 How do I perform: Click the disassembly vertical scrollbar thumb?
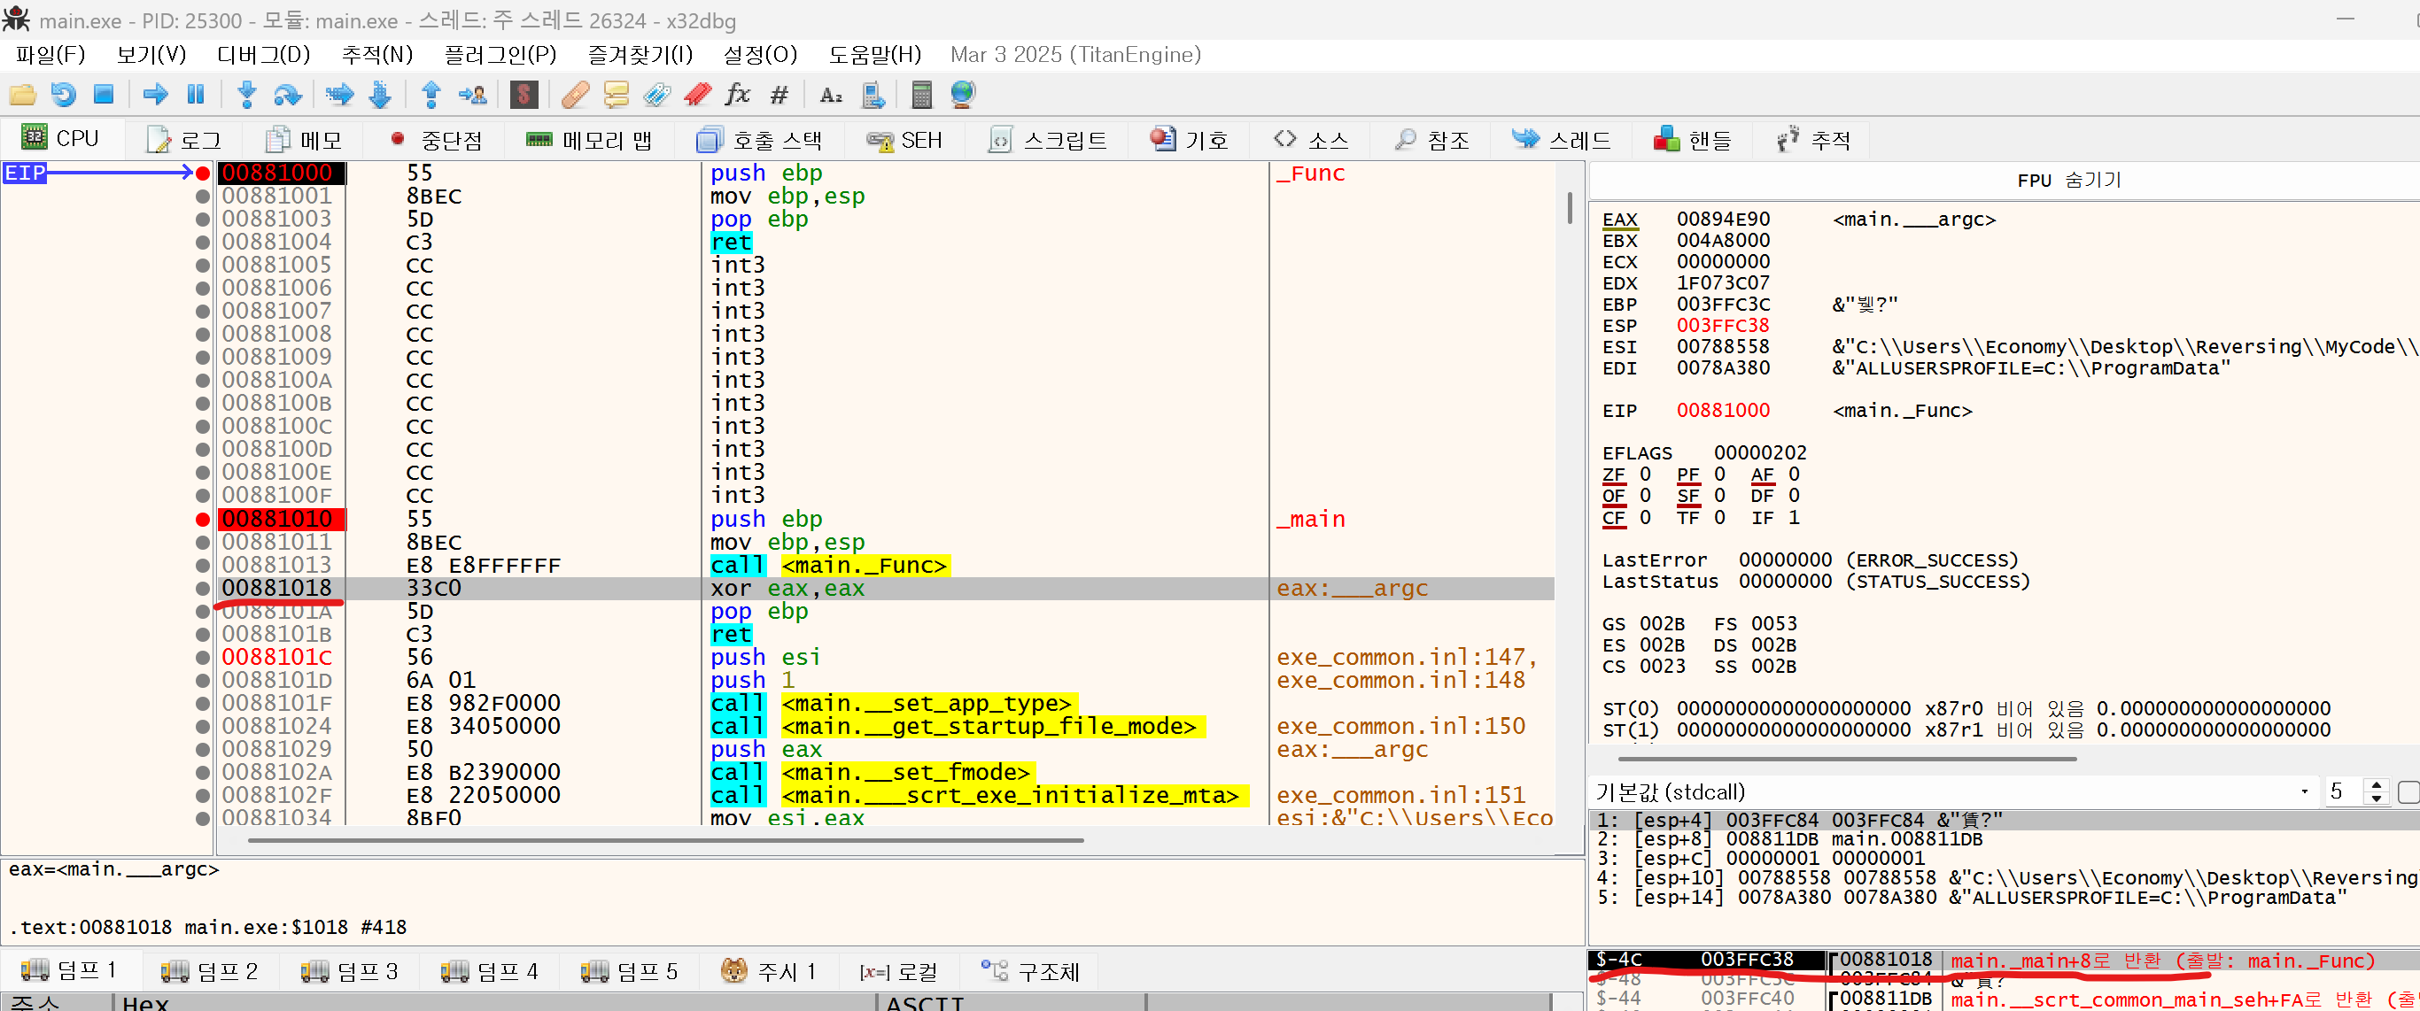pos(1570,208)
